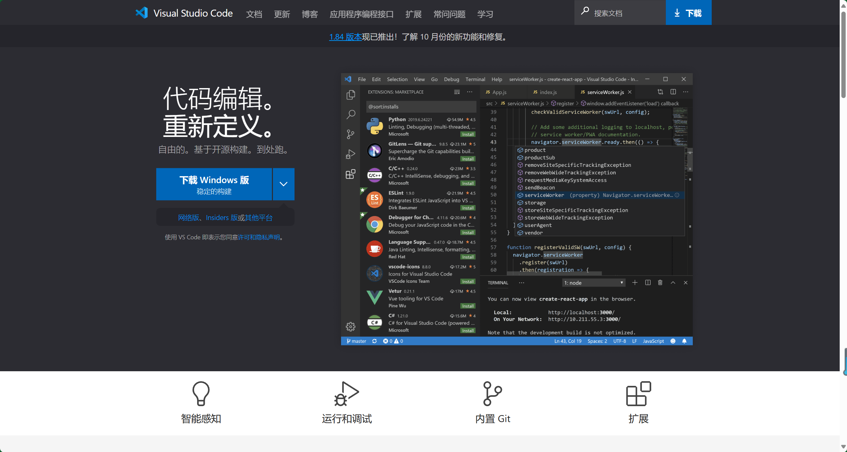Open the Extensions marketplace icon

(x=351, y=174)
